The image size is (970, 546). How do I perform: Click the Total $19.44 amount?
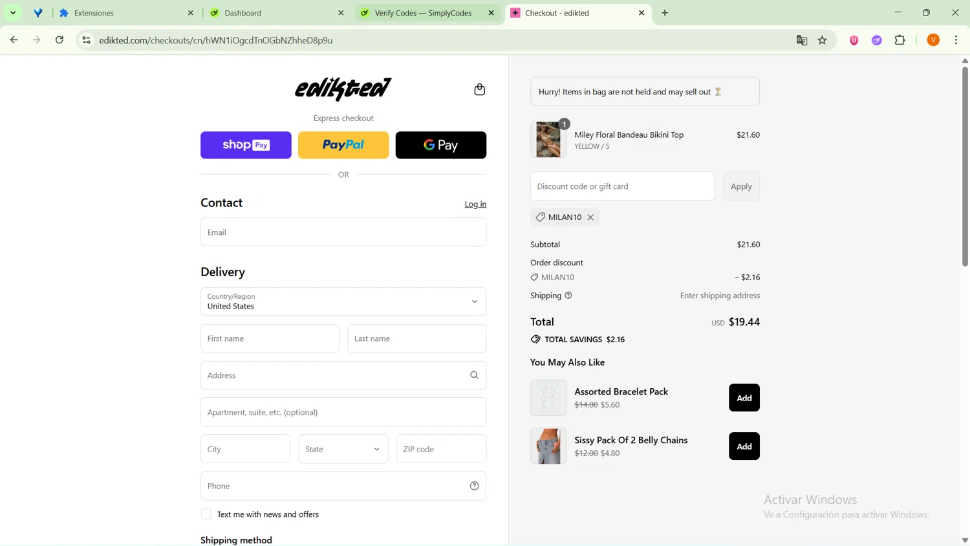[744, 322]
